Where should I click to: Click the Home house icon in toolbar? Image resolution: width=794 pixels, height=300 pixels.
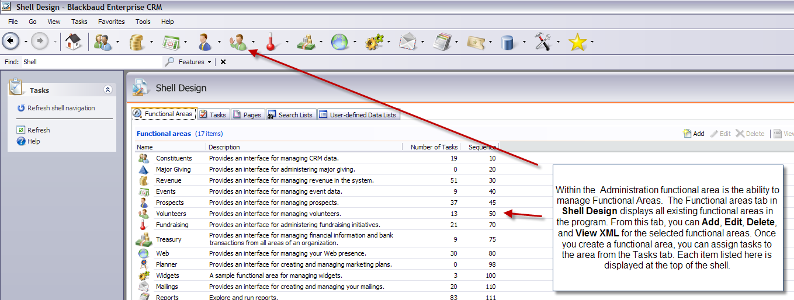pos(73,41)
